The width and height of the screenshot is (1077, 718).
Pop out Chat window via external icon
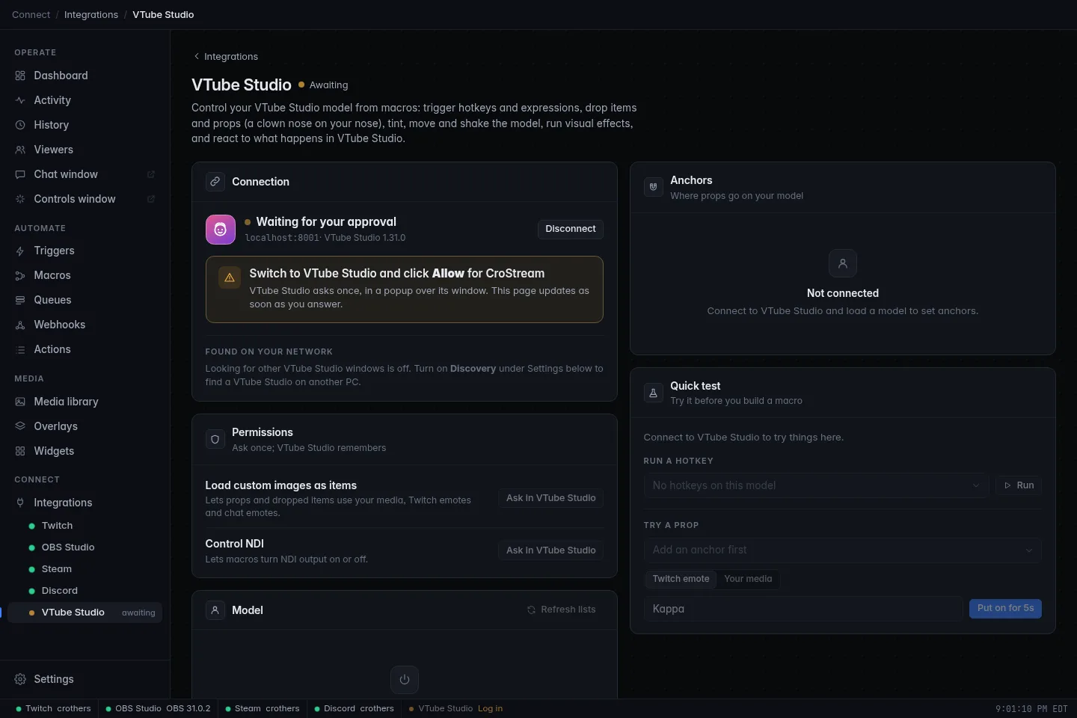[x=150, y=174]
